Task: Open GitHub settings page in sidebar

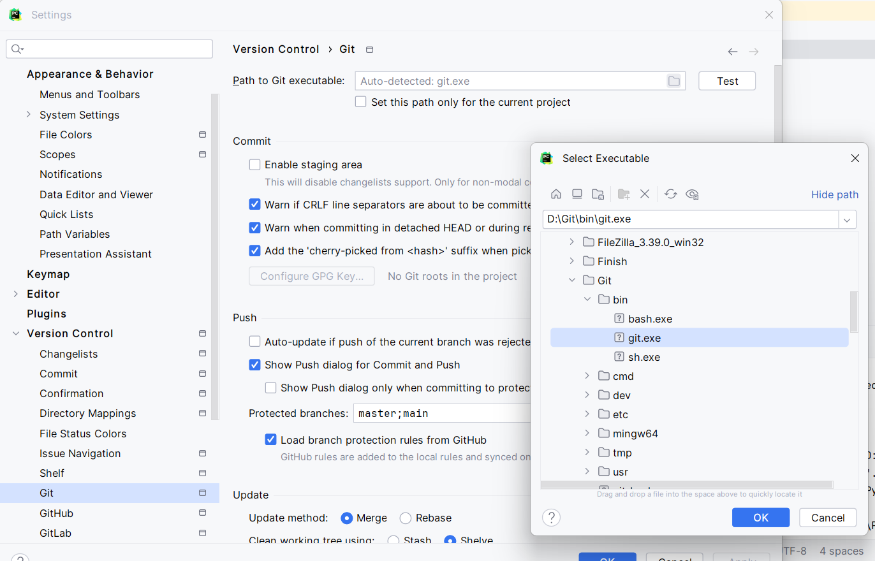Action: click(56, 513)
